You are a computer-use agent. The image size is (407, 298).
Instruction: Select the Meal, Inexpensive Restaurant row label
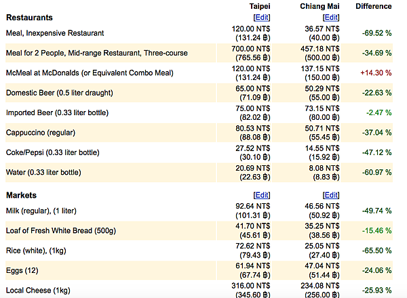coord(56,33)
